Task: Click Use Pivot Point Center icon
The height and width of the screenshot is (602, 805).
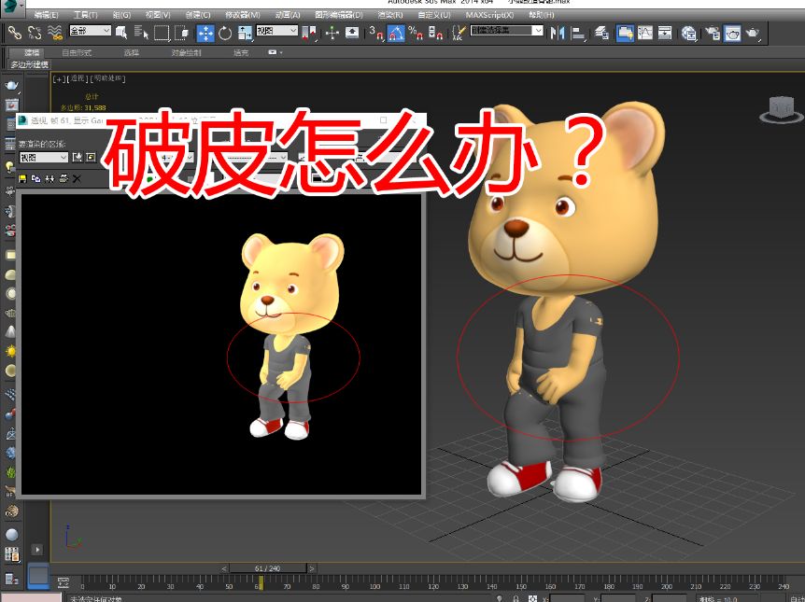Action: 309,34
